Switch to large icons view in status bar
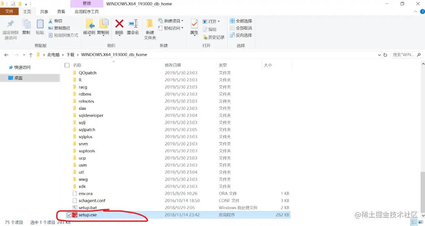The image size is (425, 226). [421, 222]
